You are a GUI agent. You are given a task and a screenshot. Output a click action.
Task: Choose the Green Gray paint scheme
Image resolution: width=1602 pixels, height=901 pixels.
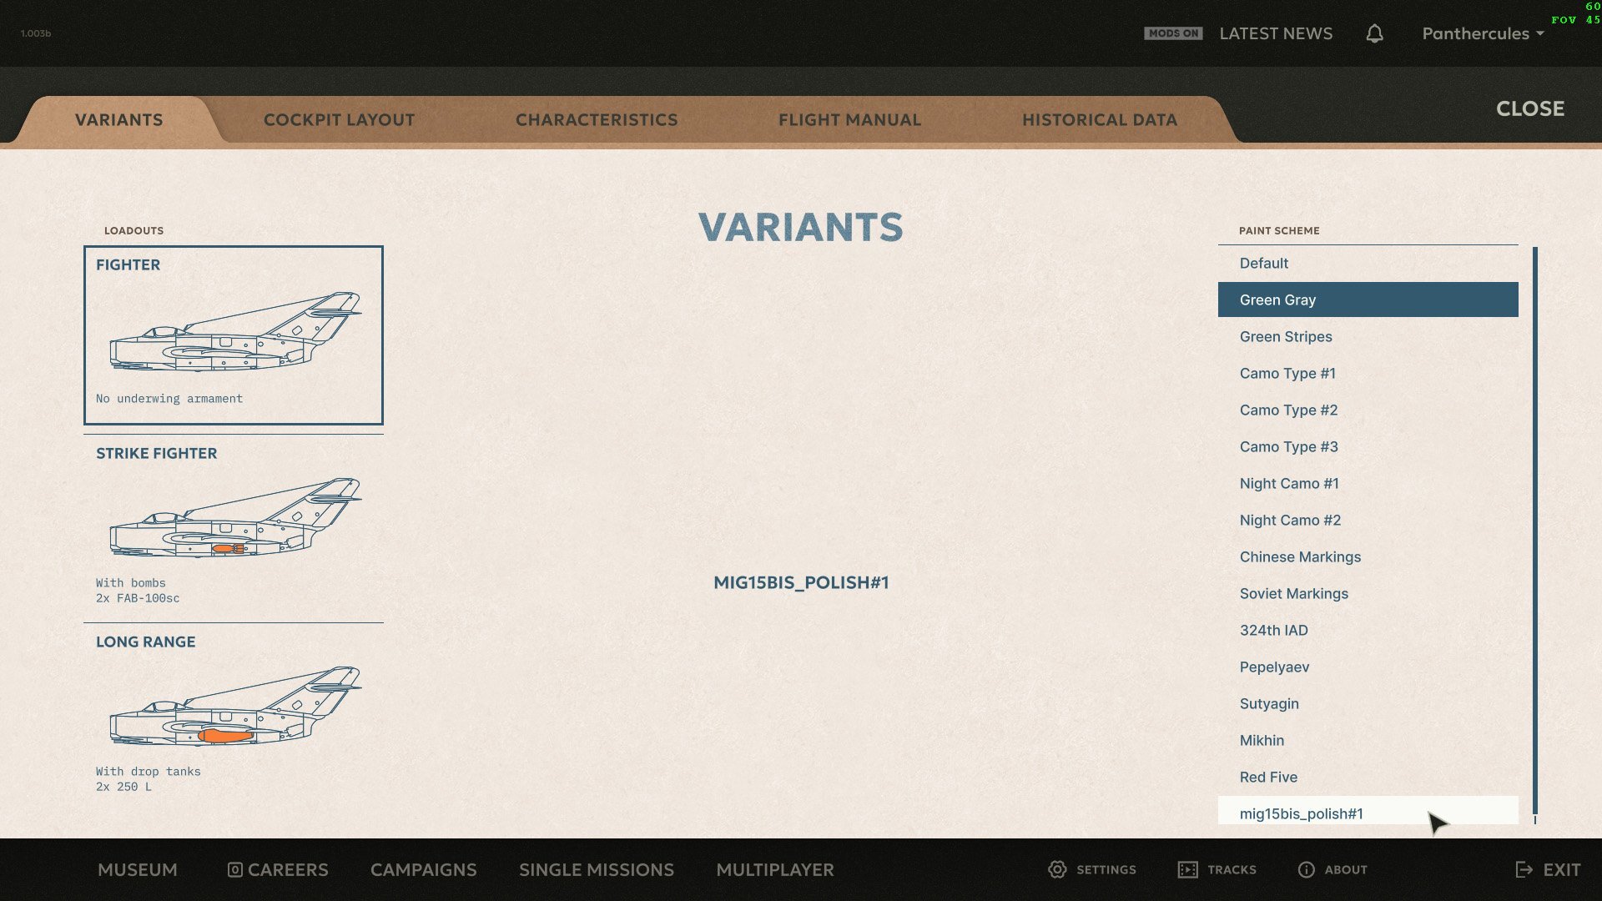pyautogui.click(x=1368, y=299)
